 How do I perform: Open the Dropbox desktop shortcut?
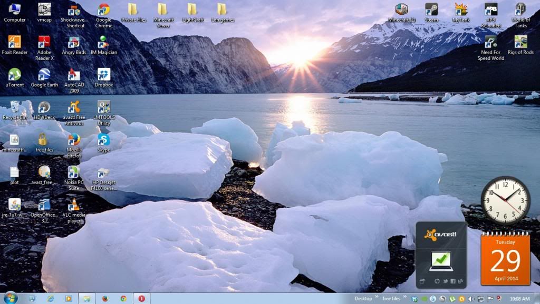(x=104, y=75)
